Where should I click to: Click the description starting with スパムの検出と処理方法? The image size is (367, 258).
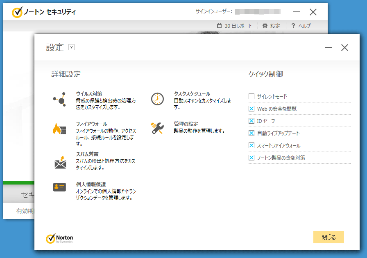106,164
